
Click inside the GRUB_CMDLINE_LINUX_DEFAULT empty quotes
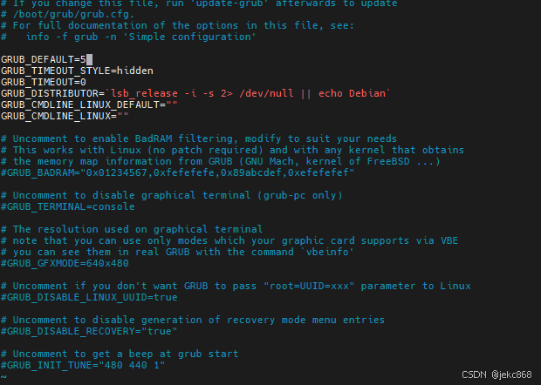coord(172,103)
